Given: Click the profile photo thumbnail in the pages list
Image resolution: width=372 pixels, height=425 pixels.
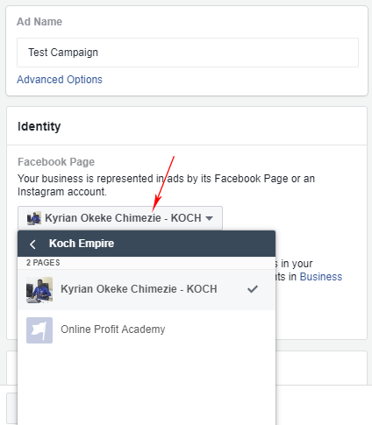Looking at the screenshot, I should click(x=39, y=290).
